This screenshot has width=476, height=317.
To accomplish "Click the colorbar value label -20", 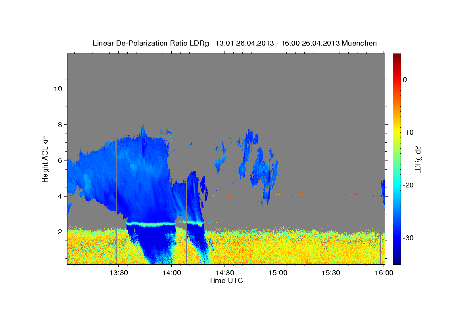I will click(409, 185).
